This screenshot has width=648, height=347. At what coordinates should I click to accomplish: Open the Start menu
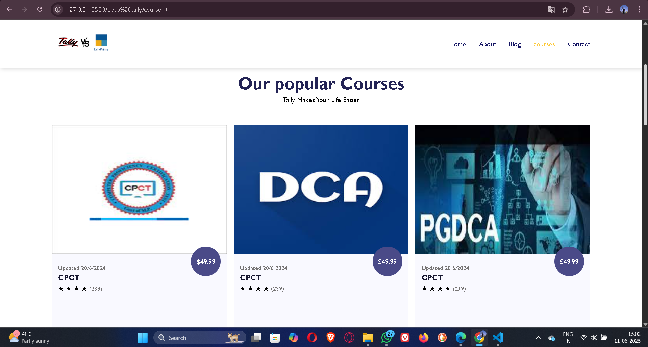coord(142,338)
